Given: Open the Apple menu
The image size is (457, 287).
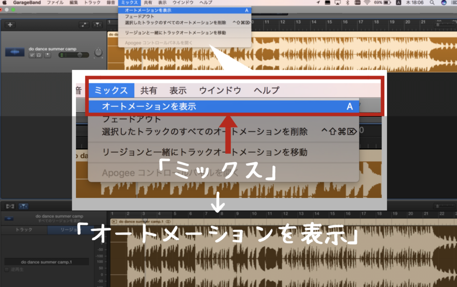Looking at the screenshot, I should 4,3.
